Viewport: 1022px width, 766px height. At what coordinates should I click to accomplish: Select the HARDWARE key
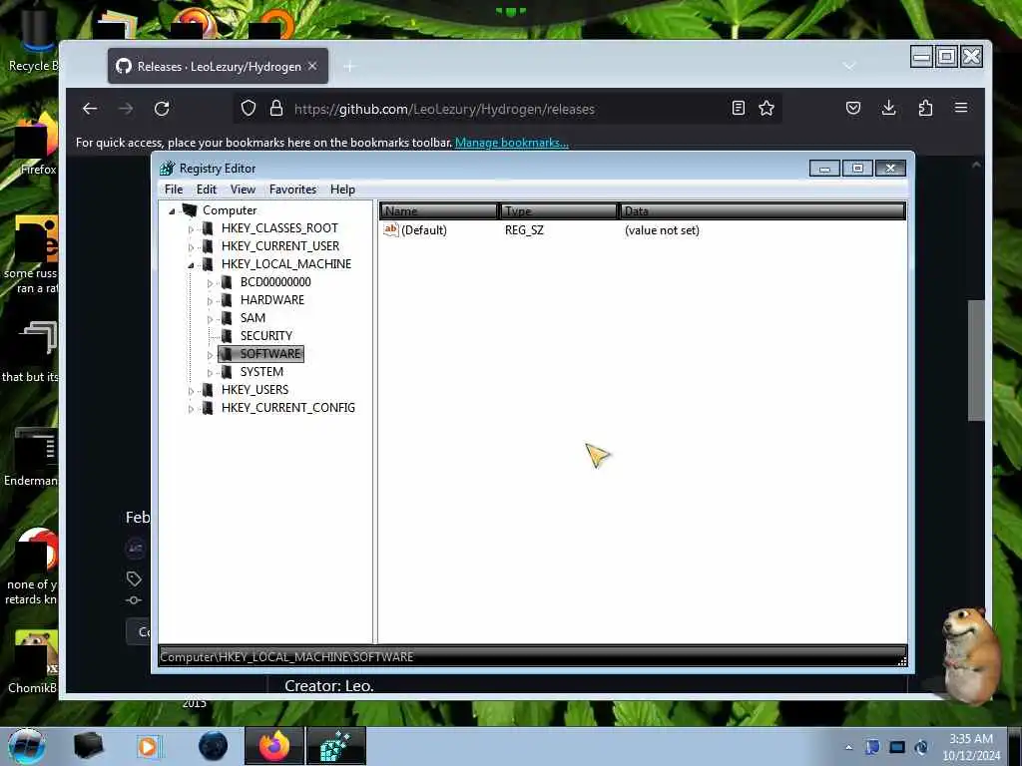(x=272, y=299)
